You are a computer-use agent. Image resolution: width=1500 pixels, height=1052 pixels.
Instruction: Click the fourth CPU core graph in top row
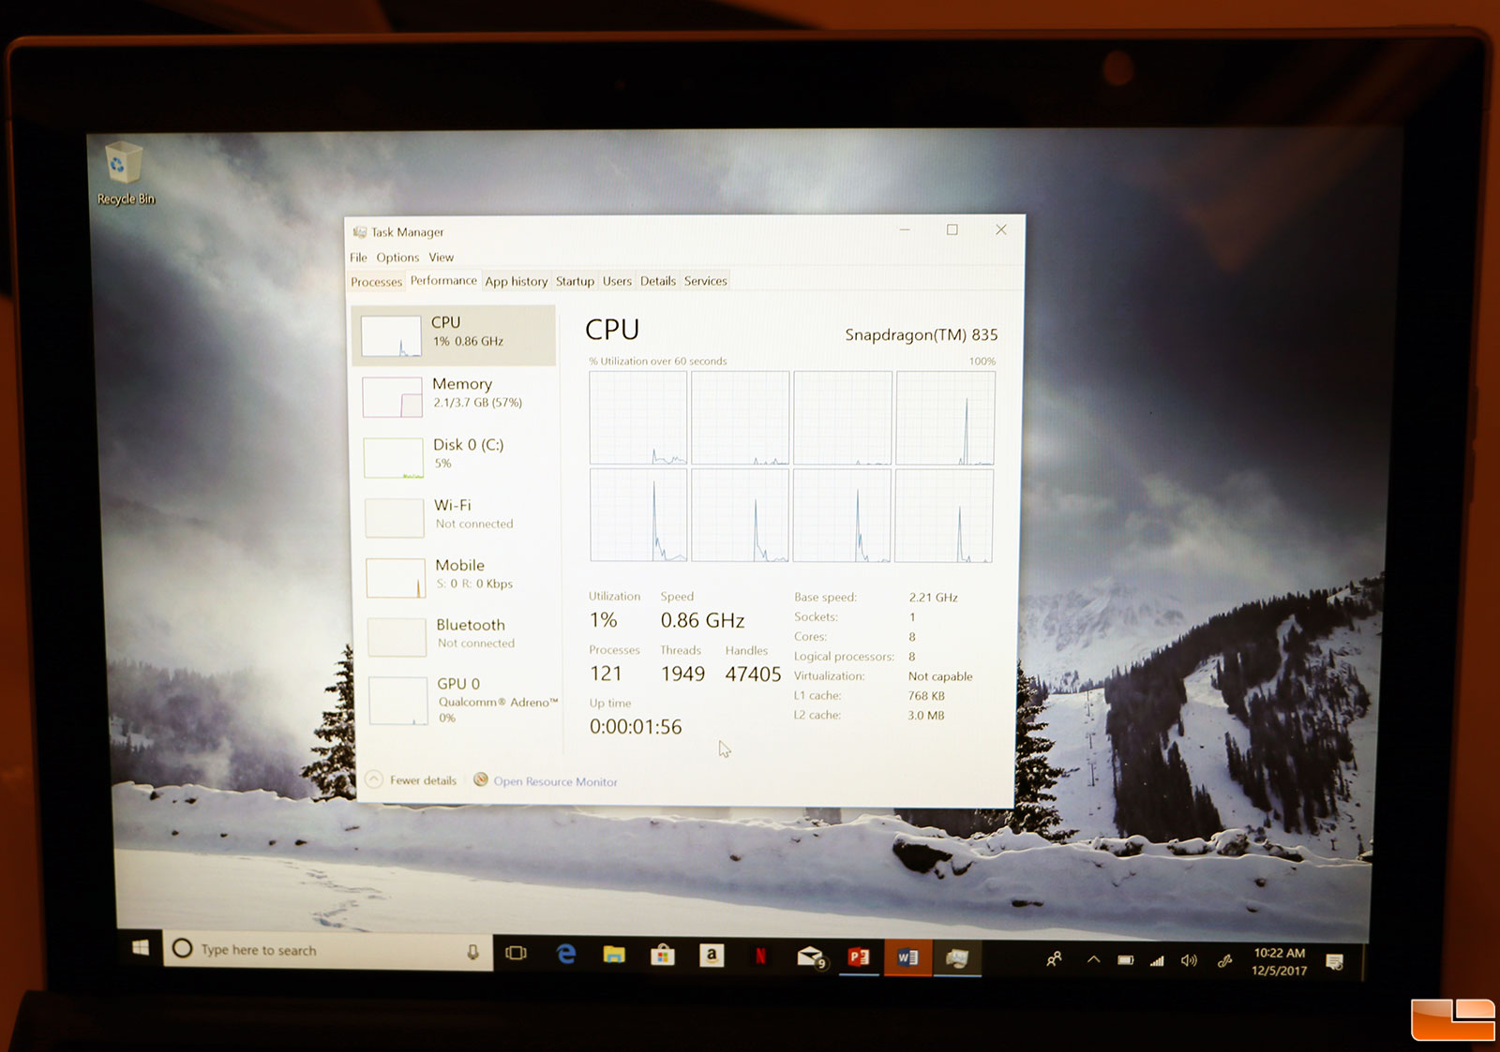point(945,418)
